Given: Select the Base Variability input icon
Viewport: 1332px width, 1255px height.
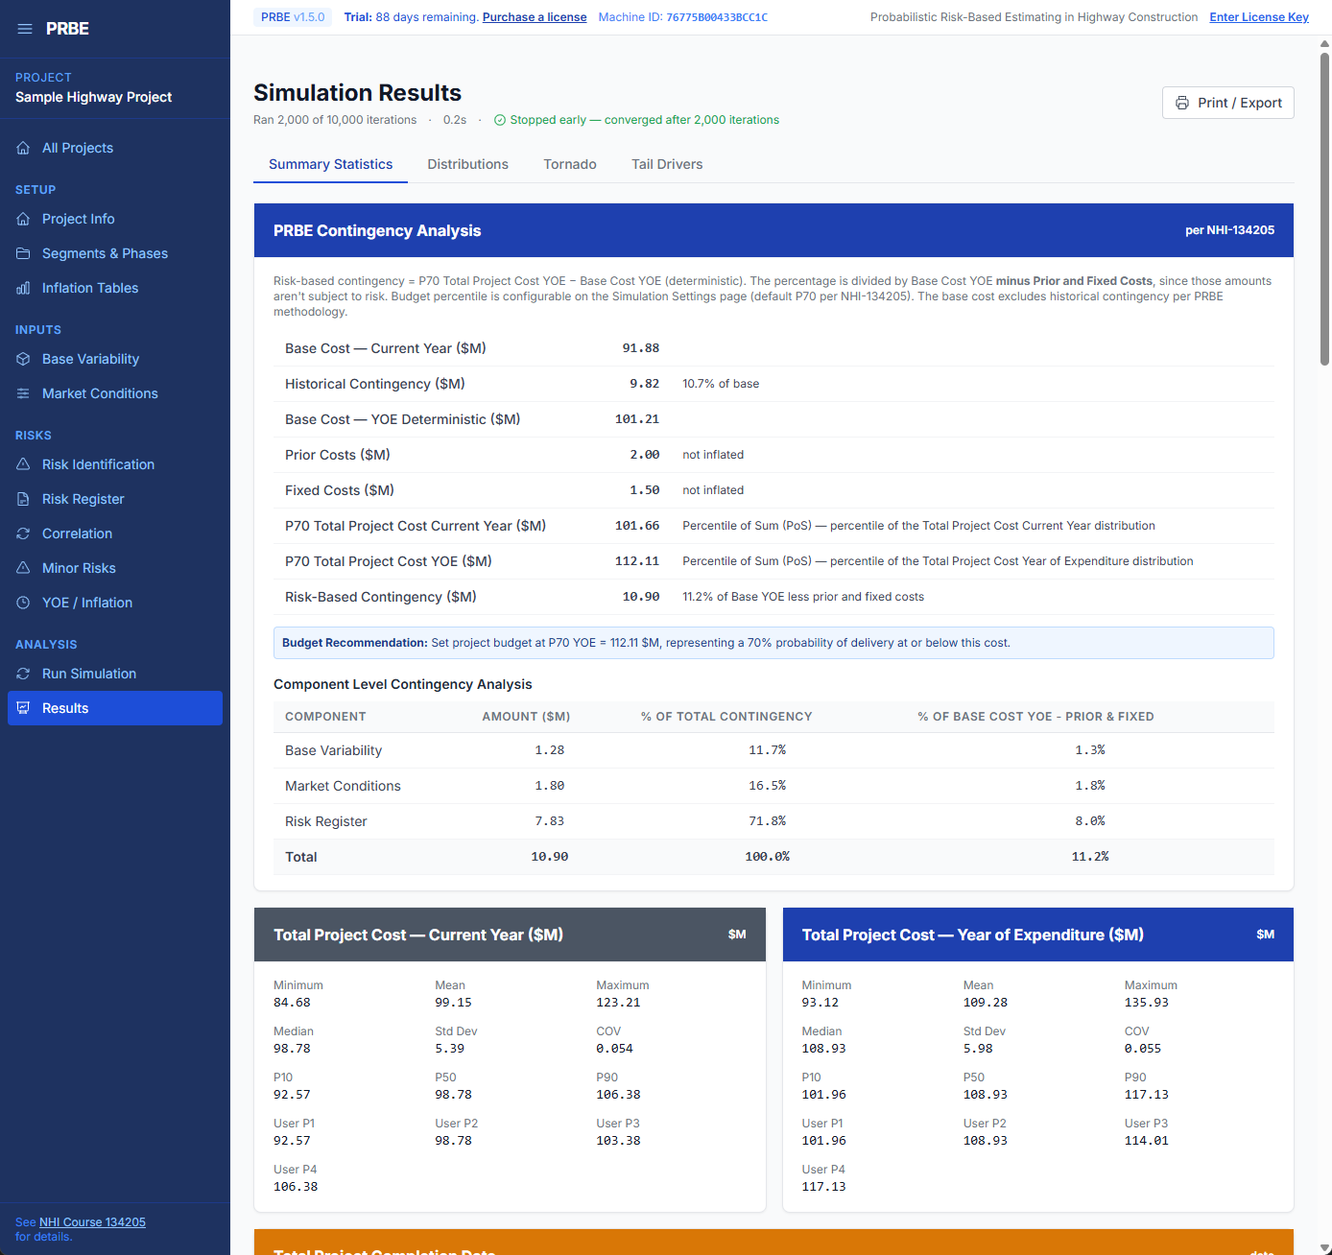Looking at the screenshot, I should click(x=23, y=359).
